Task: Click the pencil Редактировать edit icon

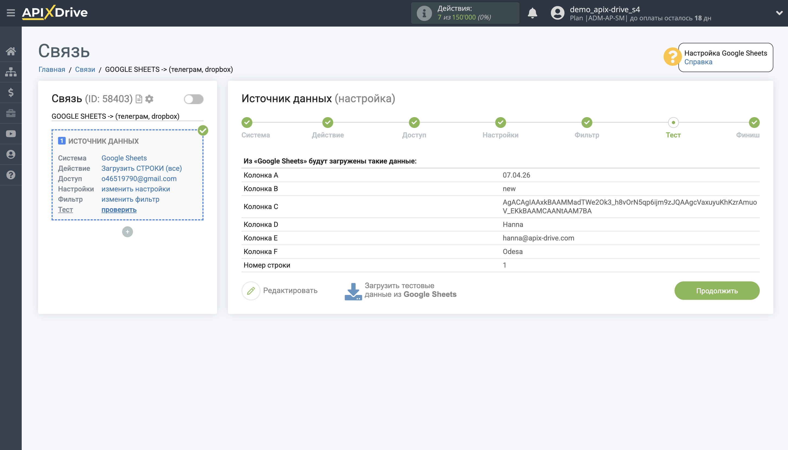Action: pos(251,291)
